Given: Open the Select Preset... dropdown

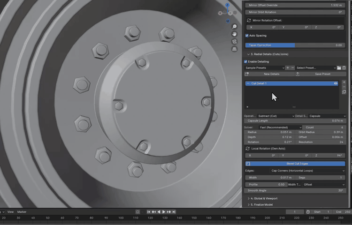Looking at the screenshot, I should point(316,68).
